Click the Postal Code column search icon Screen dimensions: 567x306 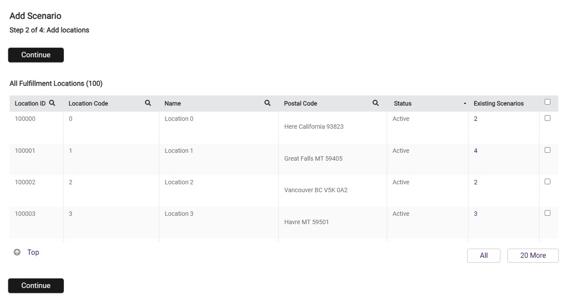pyautogui.click(x=376, y=103)
